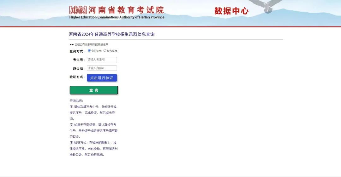Submit with the green 查询 button
The width and height of the screenshot is (341, 177).
tap(94, 90)
